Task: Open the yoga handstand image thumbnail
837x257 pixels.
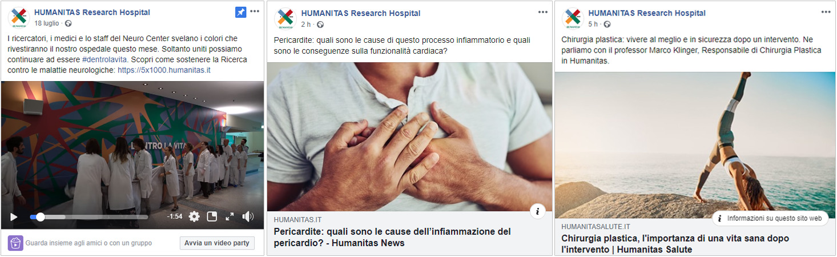Action: pyautogui.click(x=695, y=144)
